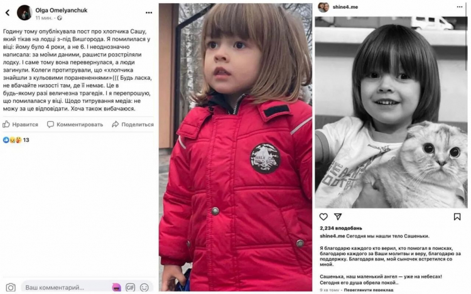The height and width of the screenshot is (294, 471).
Task: Open the shine4.me profile avatar
Action: point(323,7)
